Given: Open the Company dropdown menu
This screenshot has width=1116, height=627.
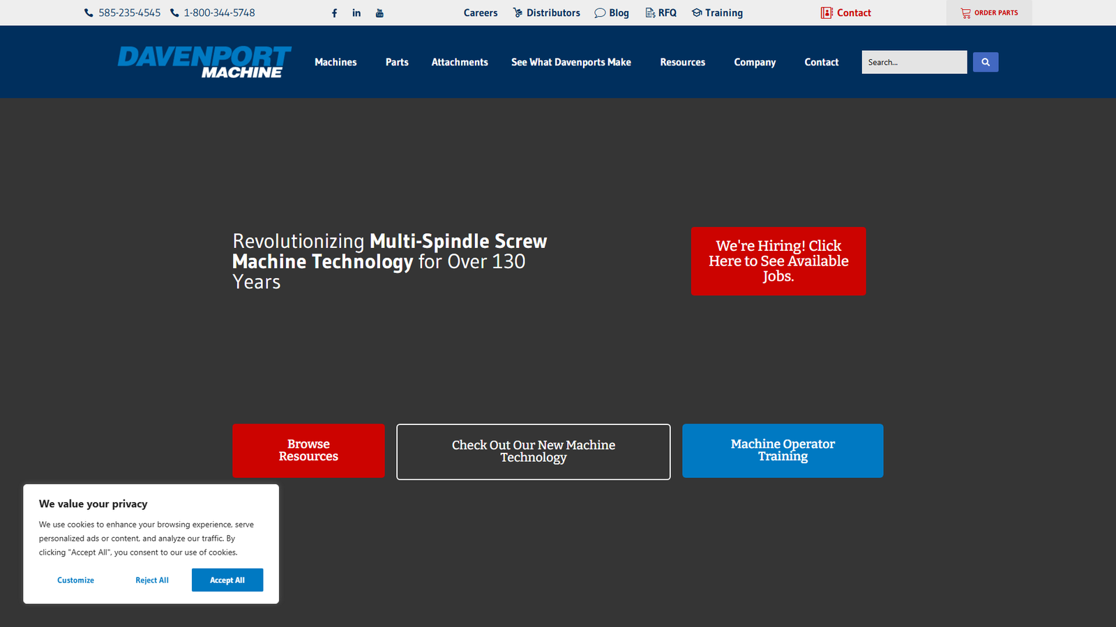Looking at the screenshot, I should click(754, 62).
